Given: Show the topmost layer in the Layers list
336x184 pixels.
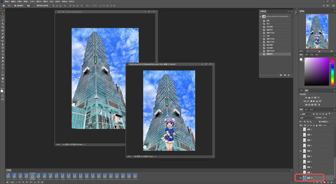Looking at the screenshot, I should point(301,129).
